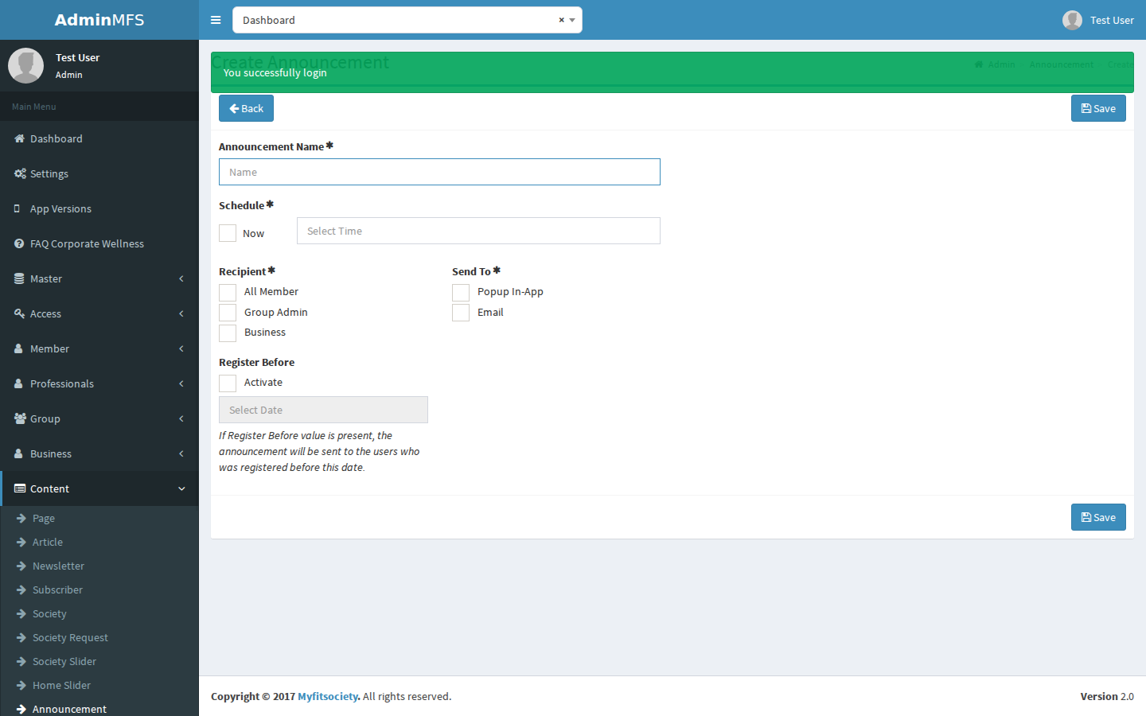This screenshot has height=716, width=1146.
Task: Enable the All Member recipient checkbox
Action: [x=228, y=292]
